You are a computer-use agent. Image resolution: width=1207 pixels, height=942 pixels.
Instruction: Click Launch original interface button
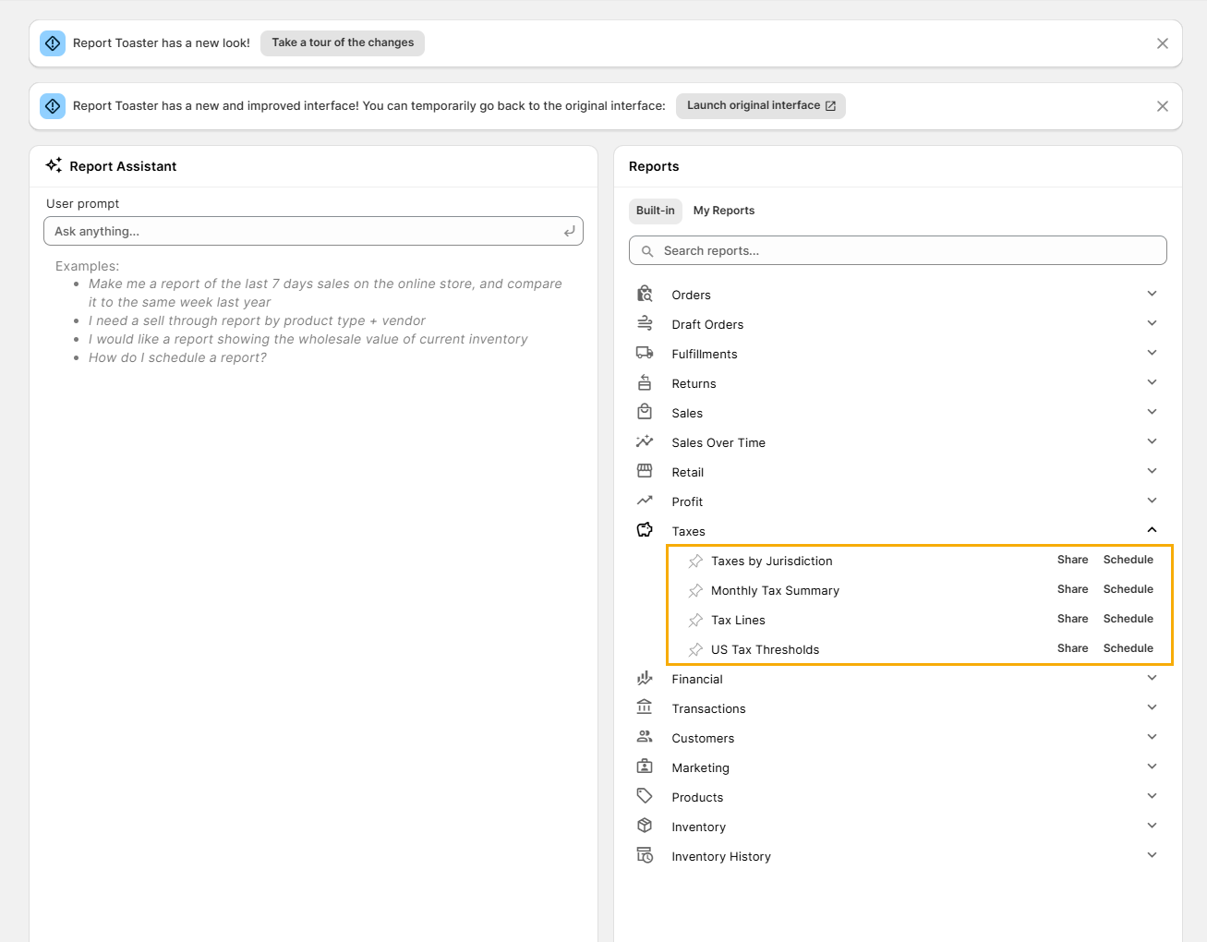click(x=760, y=105)
